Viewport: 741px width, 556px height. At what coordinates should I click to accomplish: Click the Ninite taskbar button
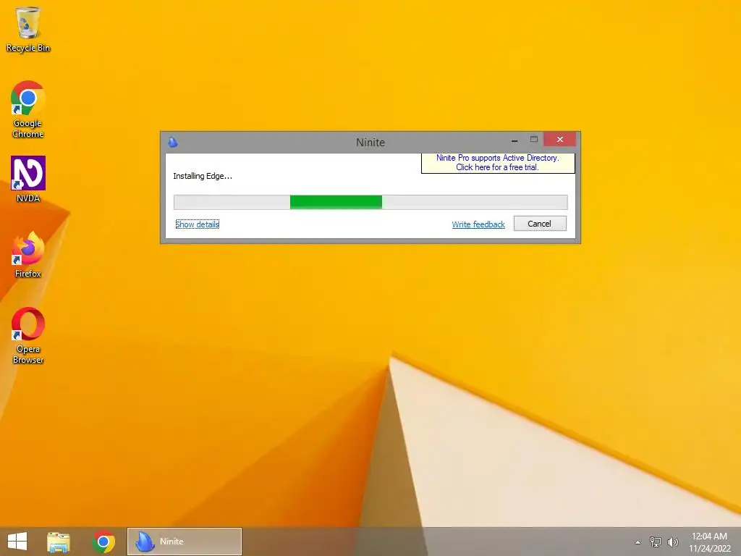coord(185,542)
